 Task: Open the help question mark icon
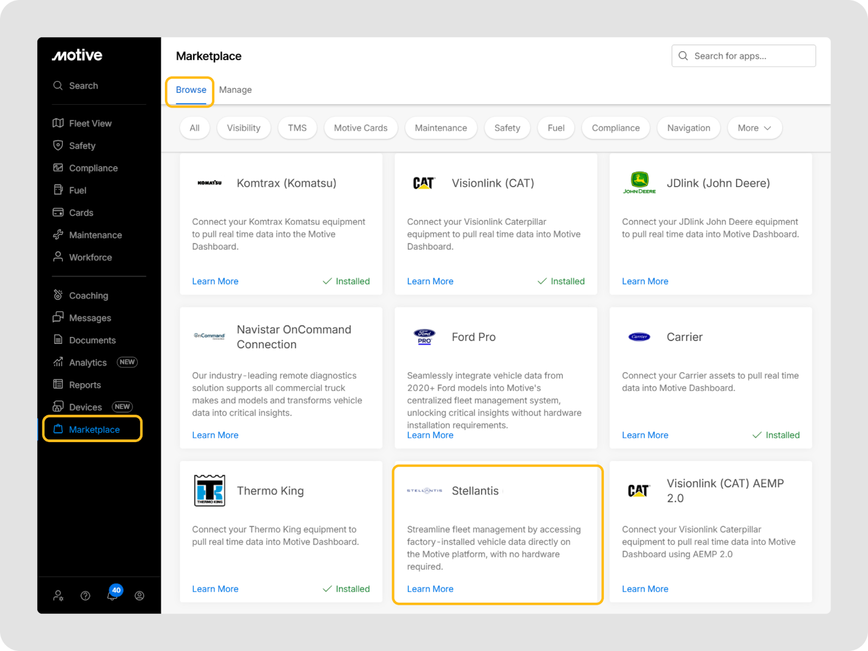click(85, 596)
